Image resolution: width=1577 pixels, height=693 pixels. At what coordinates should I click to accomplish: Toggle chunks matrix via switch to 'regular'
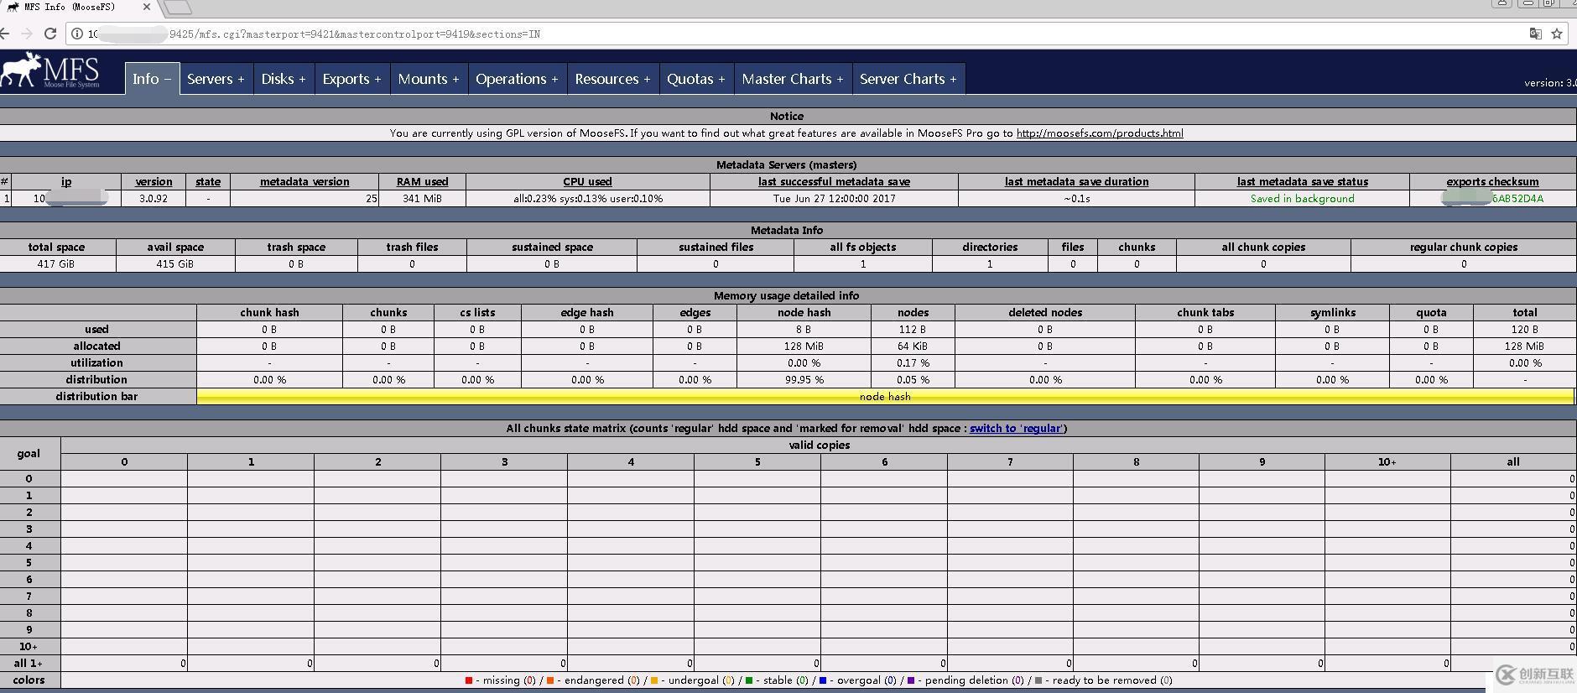pos(1016,429)
